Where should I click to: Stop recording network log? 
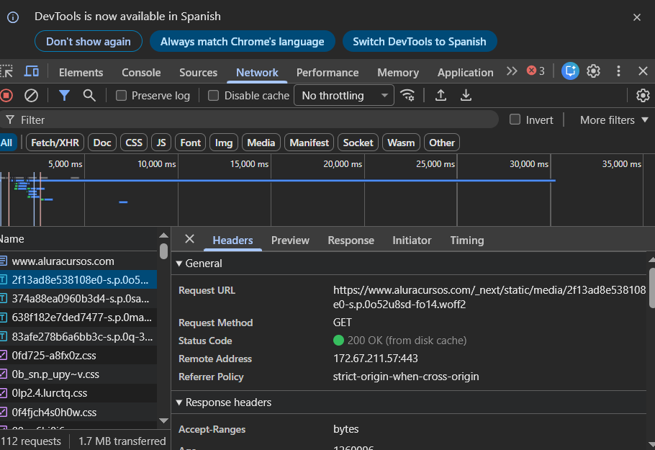tap(7, 95)
